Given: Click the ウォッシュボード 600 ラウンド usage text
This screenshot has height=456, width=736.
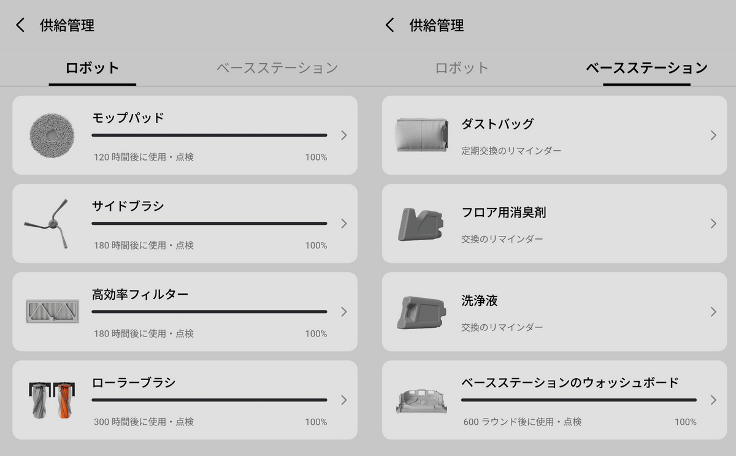Looking at the screenshot, I should point(522,422).
